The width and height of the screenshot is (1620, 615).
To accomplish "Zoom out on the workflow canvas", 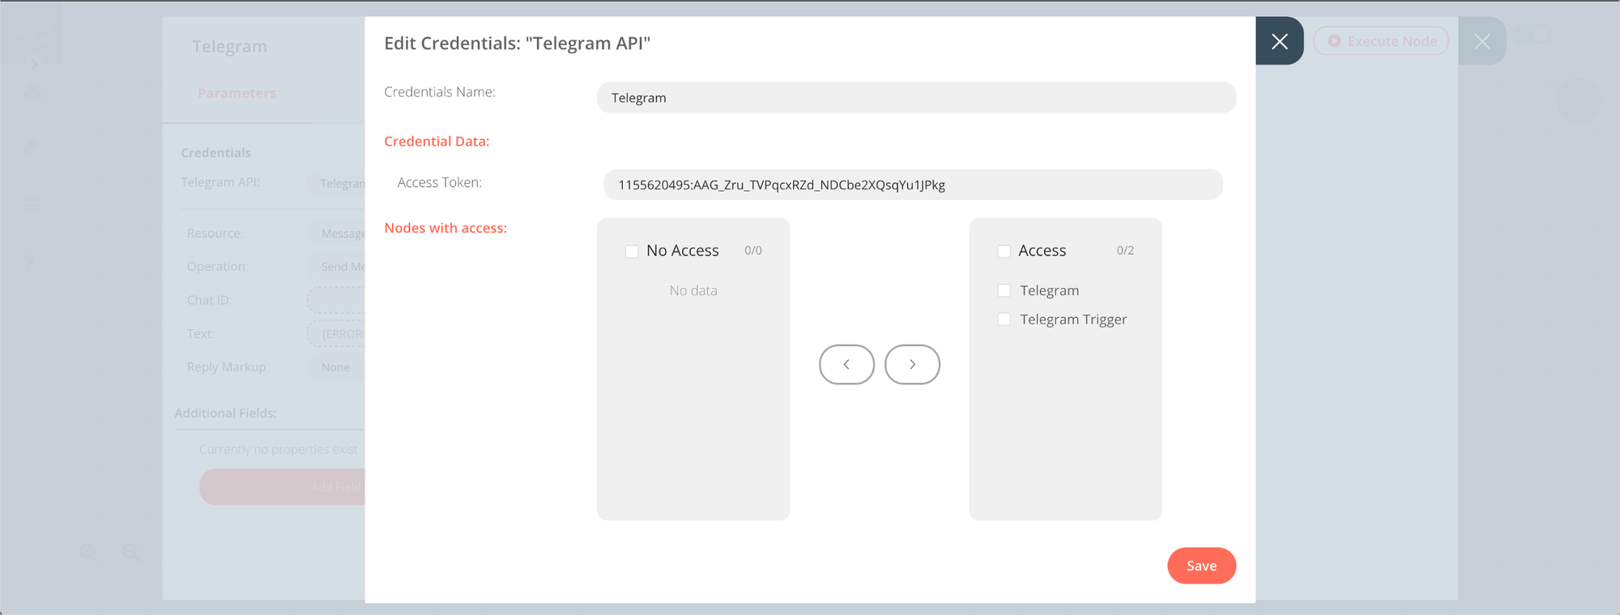I will (130, 553).
